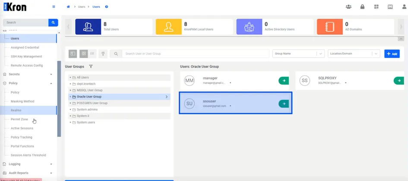408x181 pixels.
Task: Open Permit Zone in sidebar
Action: 19,120
